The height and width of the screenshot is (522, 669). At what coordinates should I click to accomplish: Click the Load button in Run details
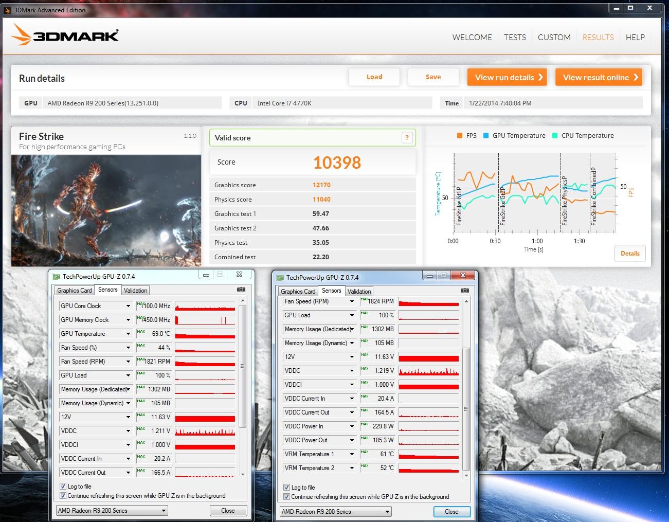[x=374, y=77]
